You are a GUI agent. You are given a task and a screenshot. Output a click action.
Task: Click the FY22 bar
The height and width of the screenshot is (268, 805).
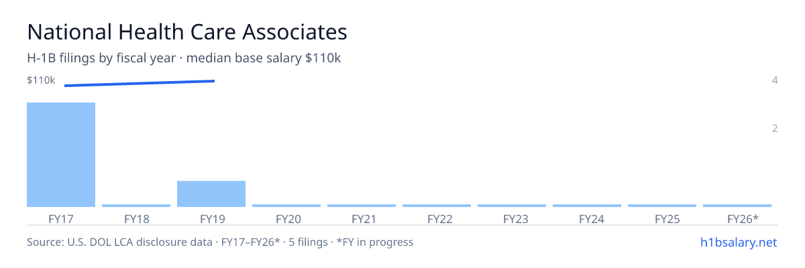tap(437, 206)
